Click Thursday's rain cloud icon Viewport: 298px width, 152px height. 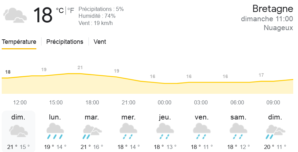[165, 131]
